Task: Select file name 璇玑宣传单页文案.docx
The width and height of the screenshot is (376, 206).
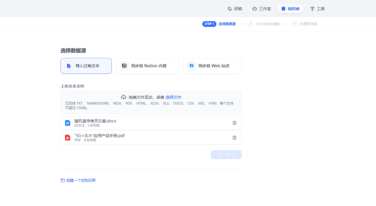Action: coord(95,121)
